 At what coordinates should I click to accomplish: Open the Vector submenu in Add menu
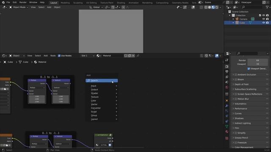tap(102, 104)
